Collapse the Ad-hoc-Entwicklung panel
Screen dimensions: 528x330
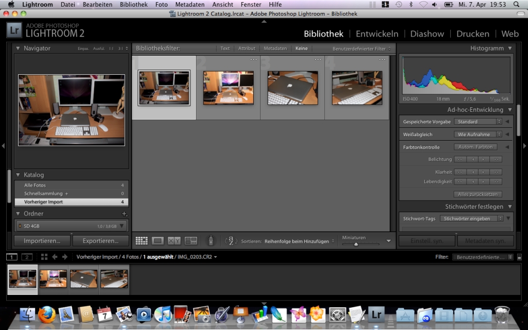click(x=510, y=109)
